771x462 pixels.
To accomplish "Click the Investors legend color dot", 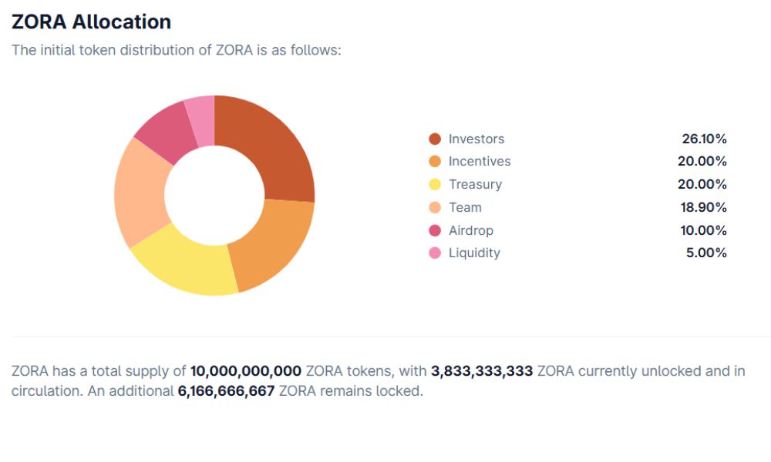I will pos(435,139).
